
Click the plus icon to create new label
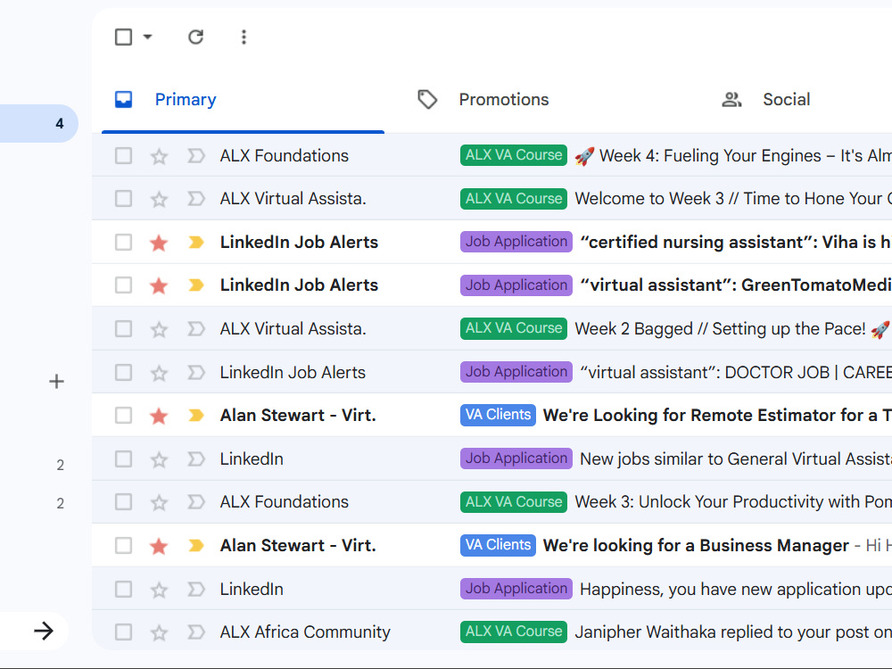coord(56,381)
